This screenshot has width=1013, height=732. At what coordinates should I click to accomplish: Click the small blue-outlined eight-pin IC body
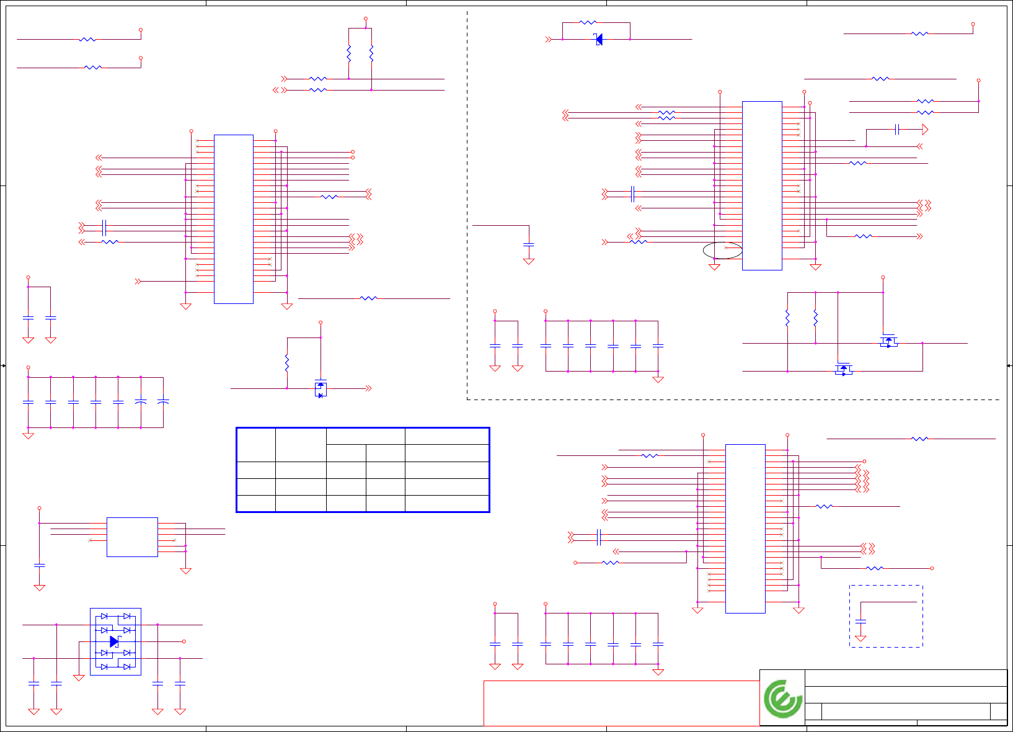(x=132, y=537)
